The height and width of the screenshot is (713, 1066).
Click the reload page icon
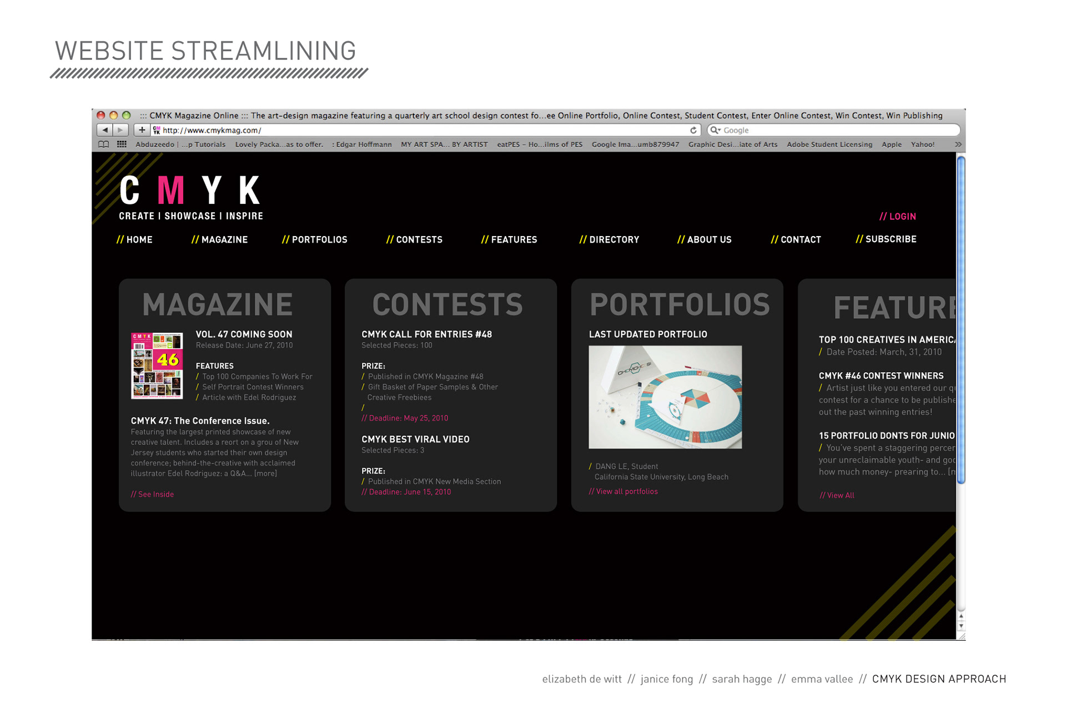[693, 130]
